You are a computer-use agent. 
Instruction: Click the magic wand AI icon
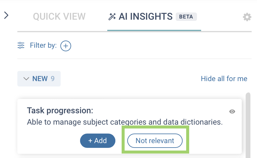pos(112,17)
